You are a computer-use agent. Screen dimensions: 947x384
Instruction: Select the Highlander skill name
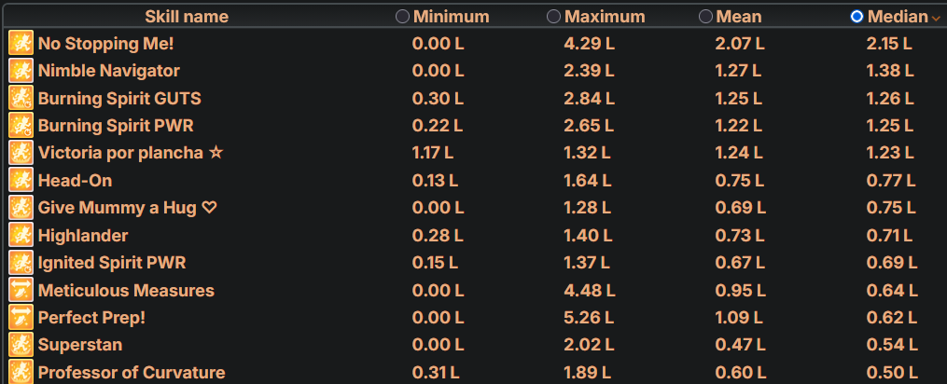(x=83, y=236)
